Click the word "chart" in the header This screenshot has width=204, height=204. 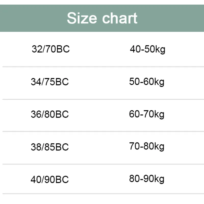click(120, 18)
